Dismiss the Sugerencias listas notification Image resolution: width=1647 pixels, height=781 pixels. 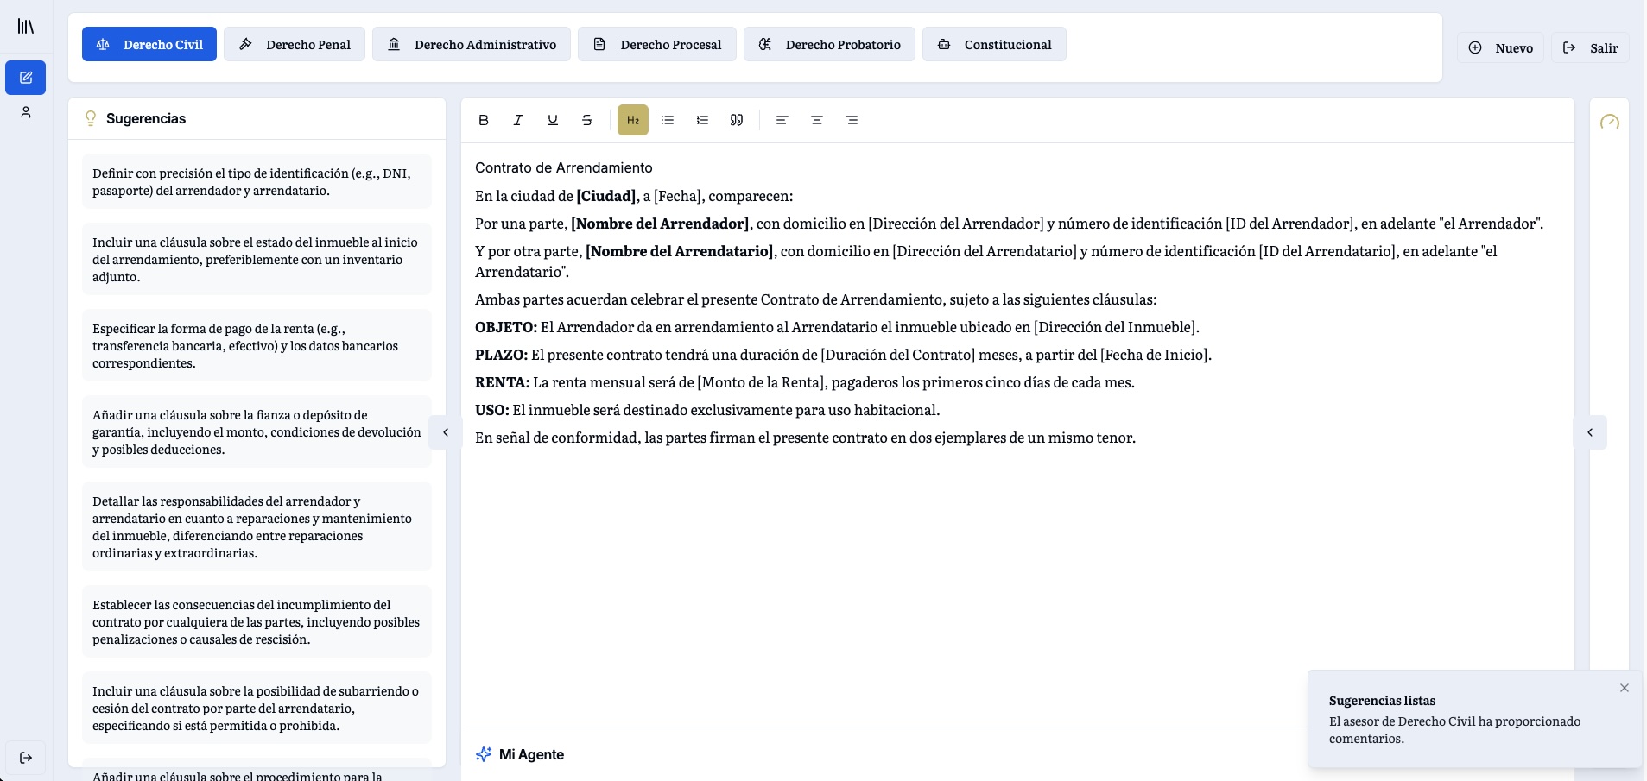tap(1624, 688)
